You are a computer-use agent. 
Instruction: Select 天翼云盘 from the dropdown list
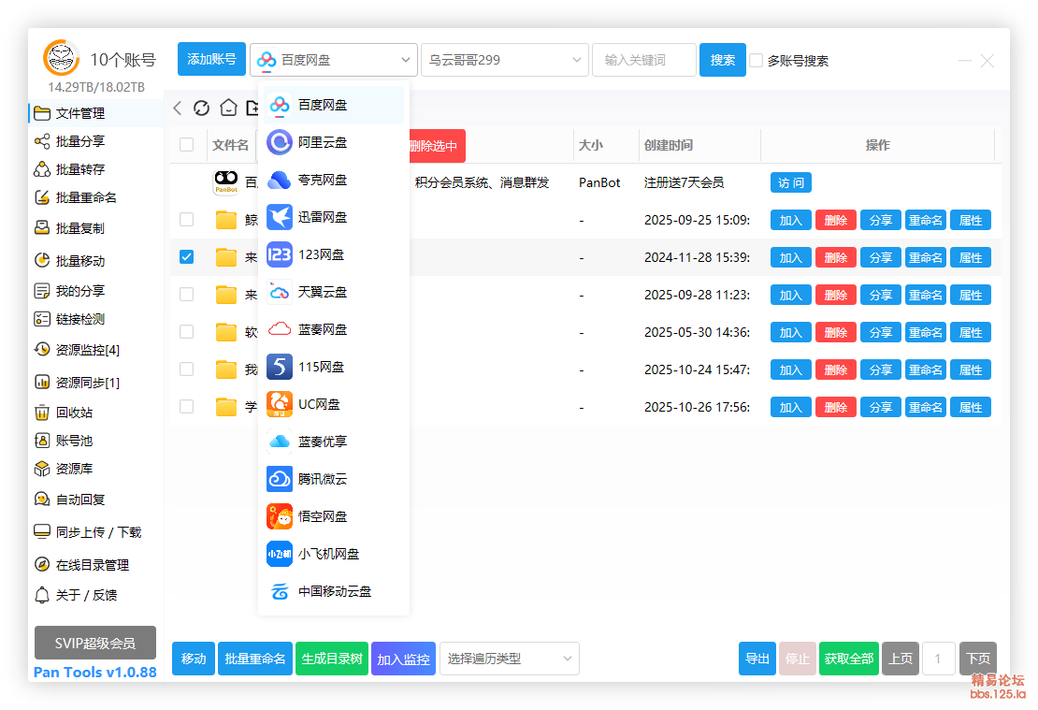(334, 292)
